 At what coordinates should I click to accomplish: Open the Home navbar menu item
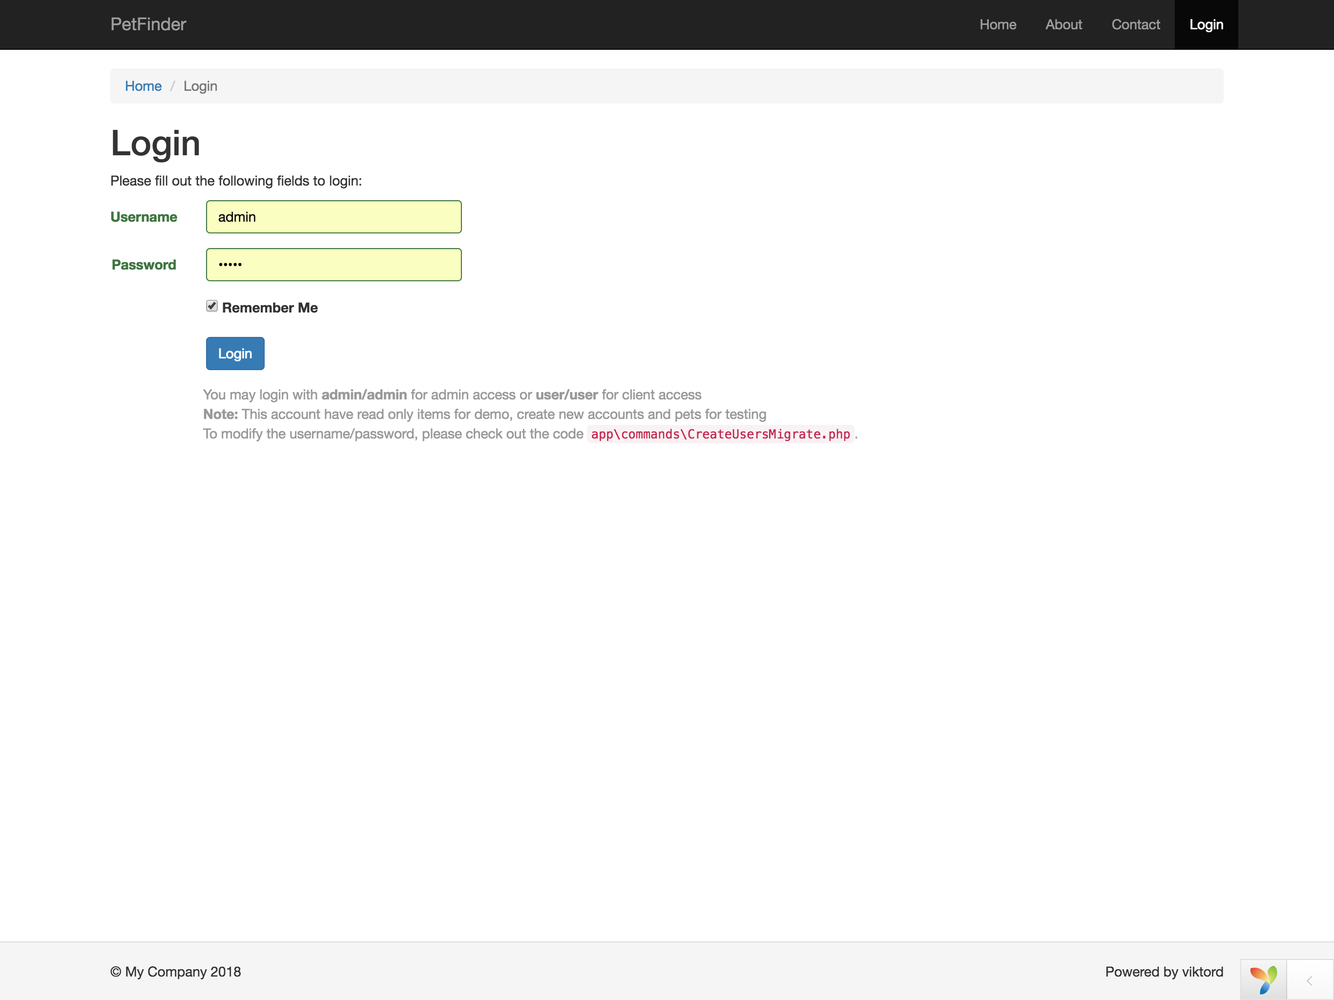pos(998,25)
